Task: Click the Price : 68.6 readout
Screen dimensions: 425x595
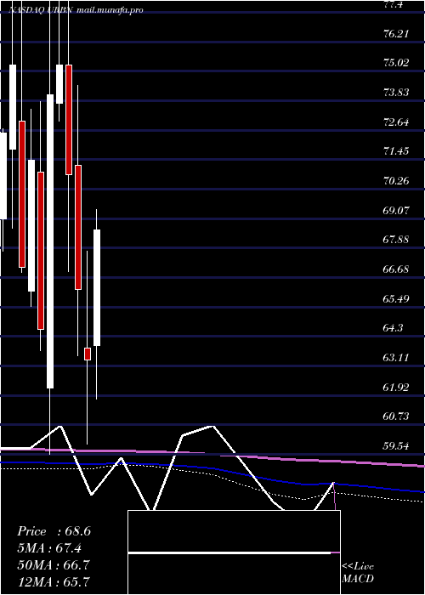Action: click(54, 531)
